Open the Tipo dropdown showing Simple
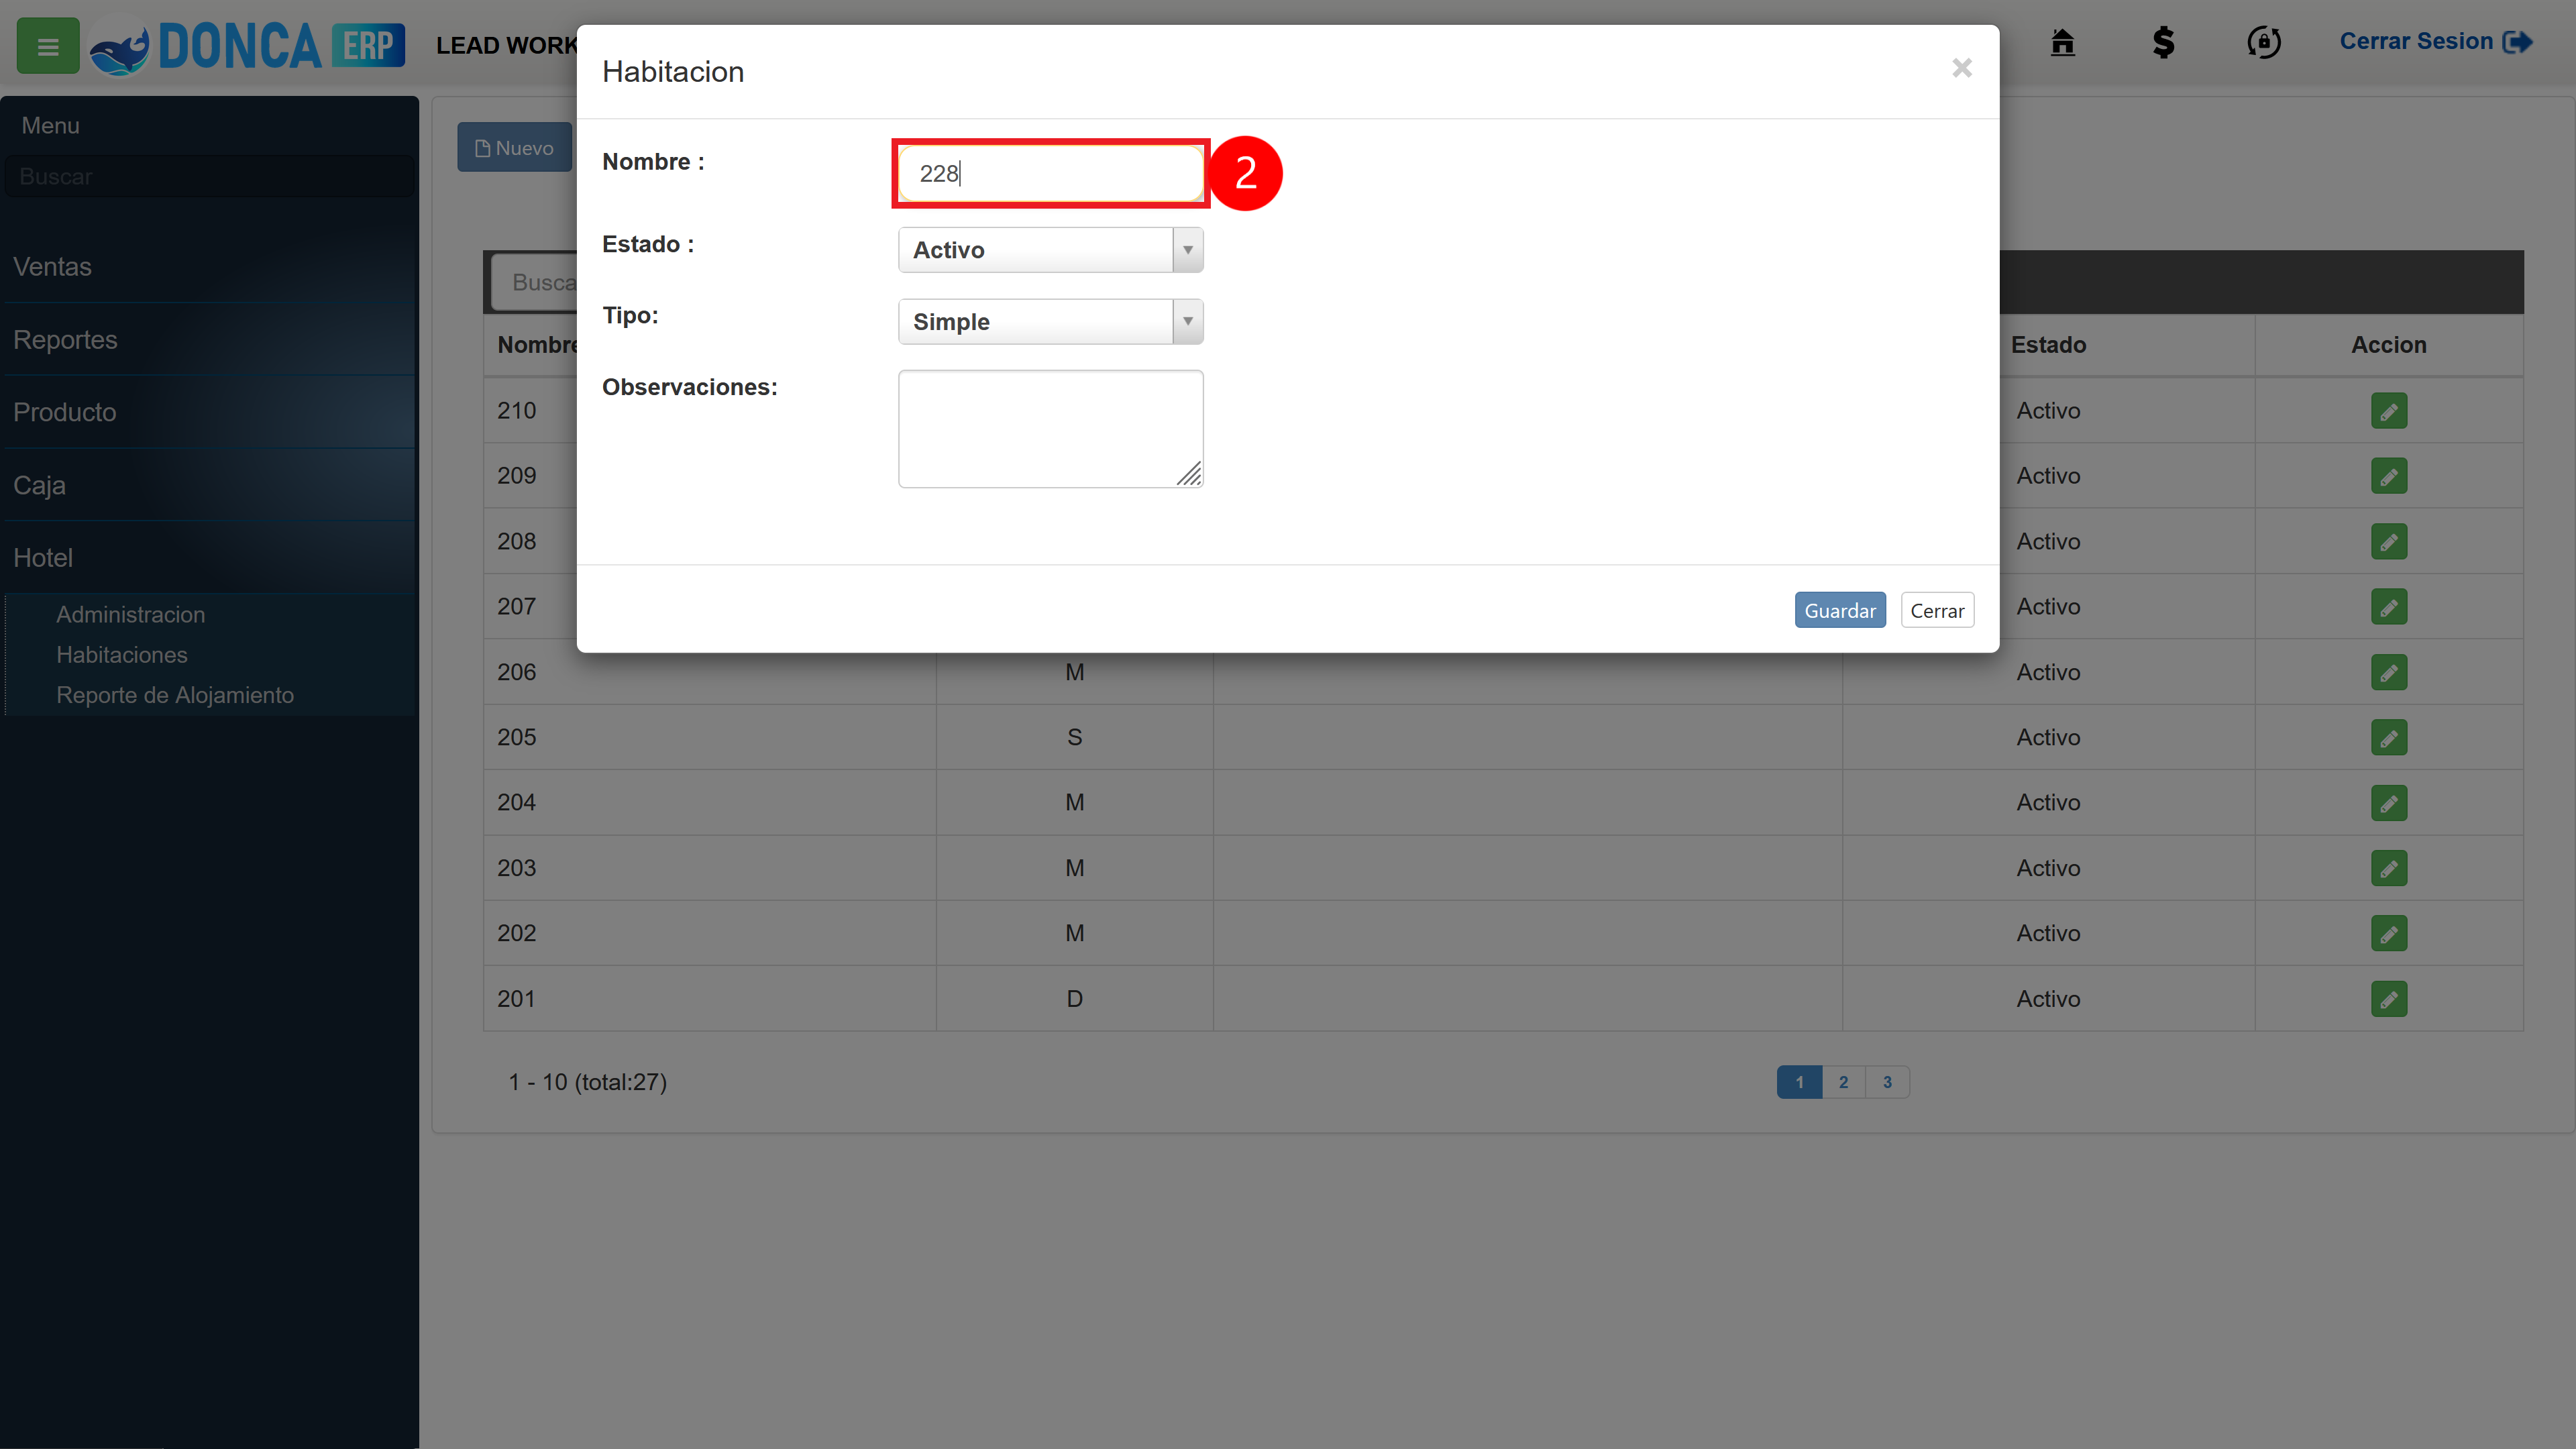This screenshot has width=2576, height=1449. click(x=1050, y=322)
